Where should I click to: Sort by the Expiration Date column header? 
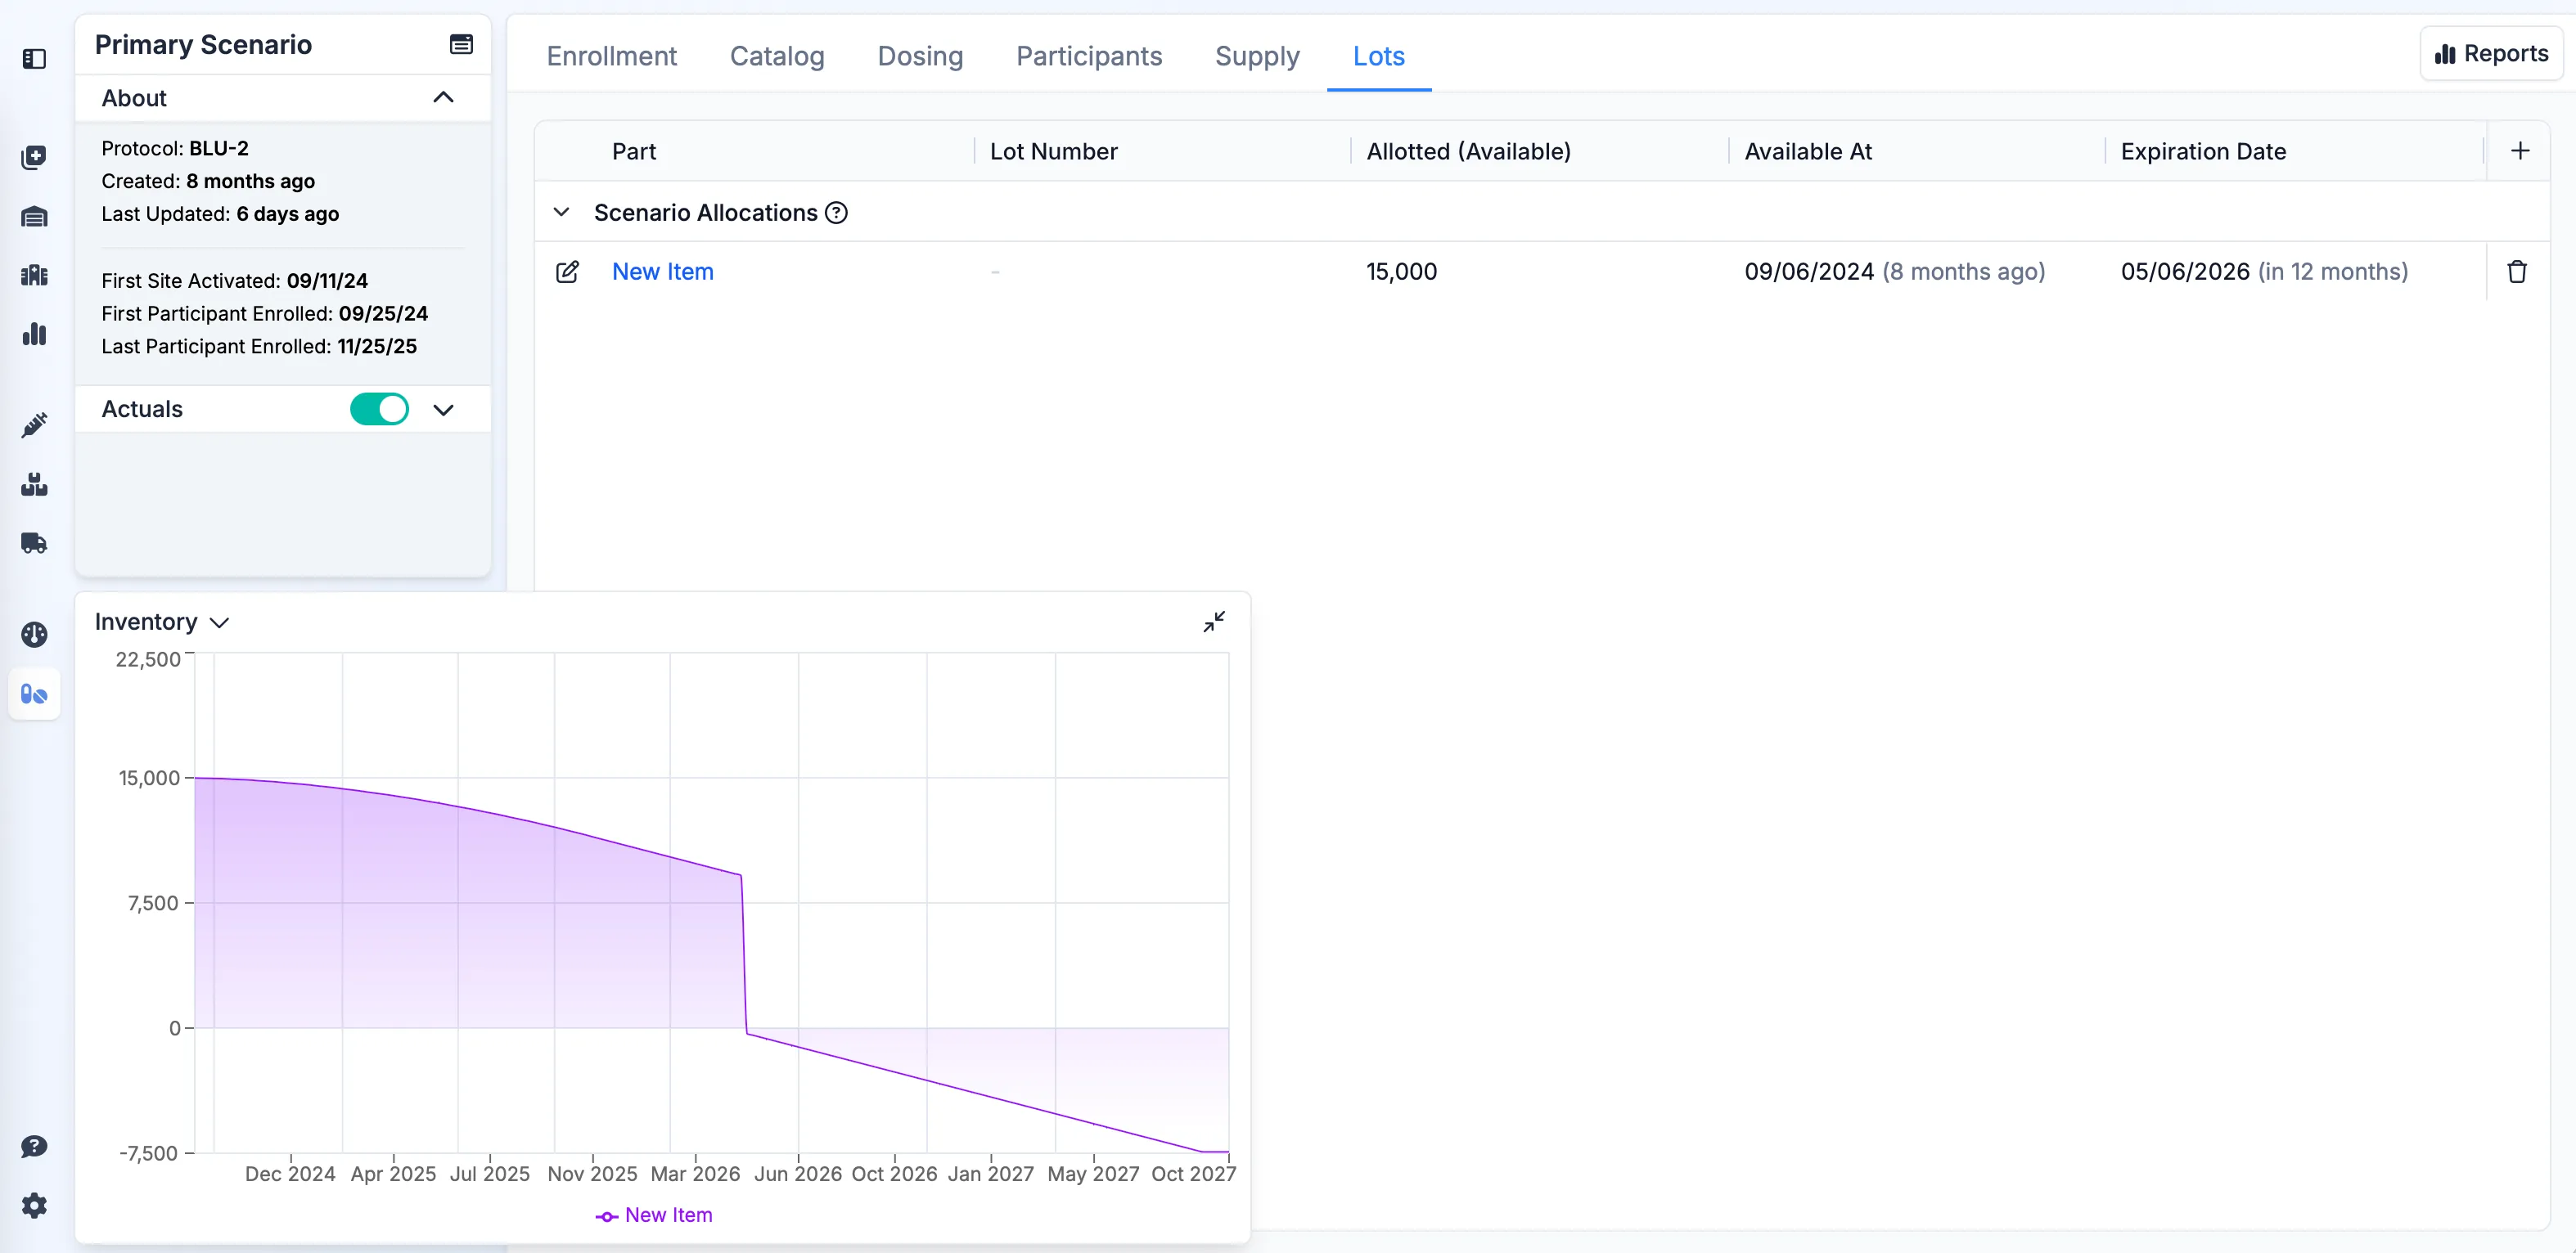point(2203,150)
